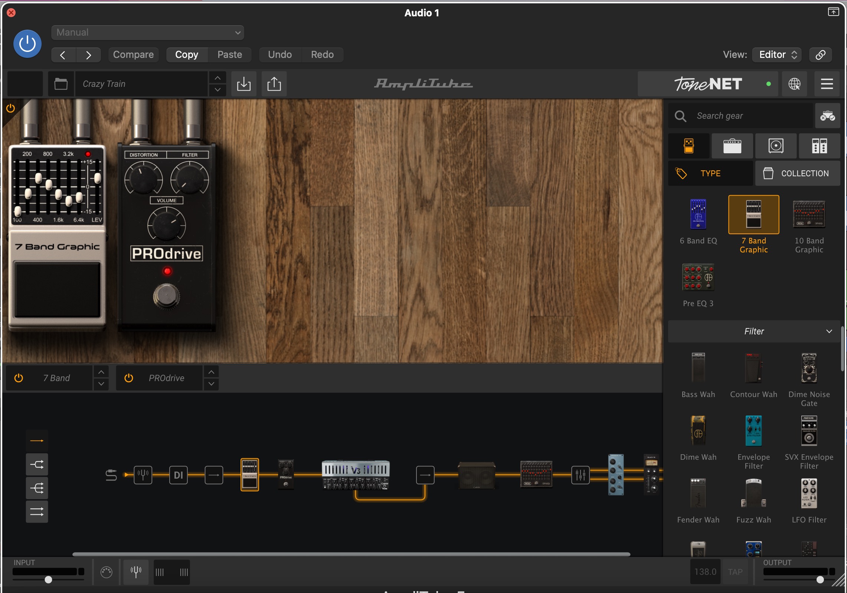Click the save preset download icon
The width and height of the screenshot is (847, 593).
[244, 84]
